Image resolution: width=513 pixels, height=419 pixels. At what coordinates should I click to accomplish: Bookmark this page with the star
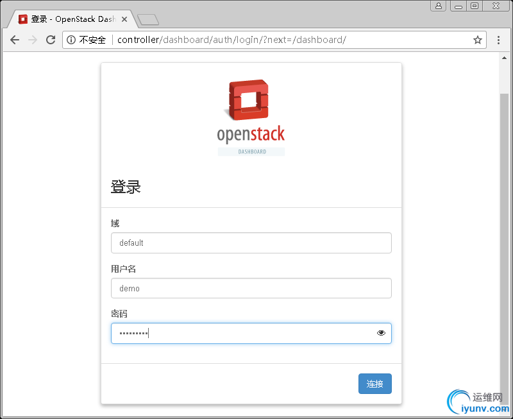tap(477, 40)
